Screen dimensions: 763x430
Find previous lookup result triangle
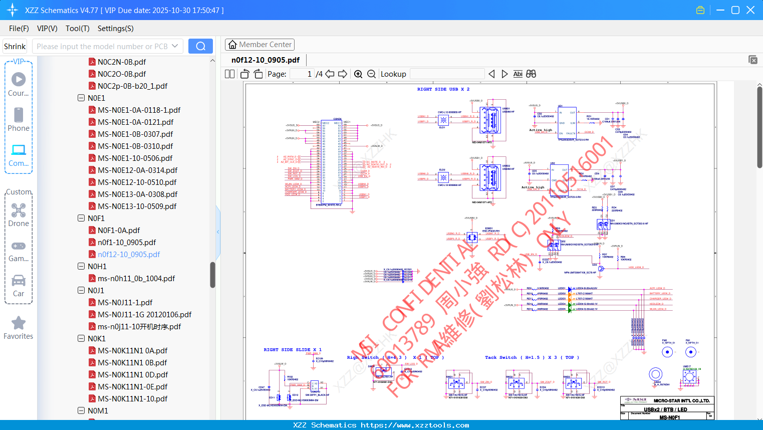click(491, 74)
